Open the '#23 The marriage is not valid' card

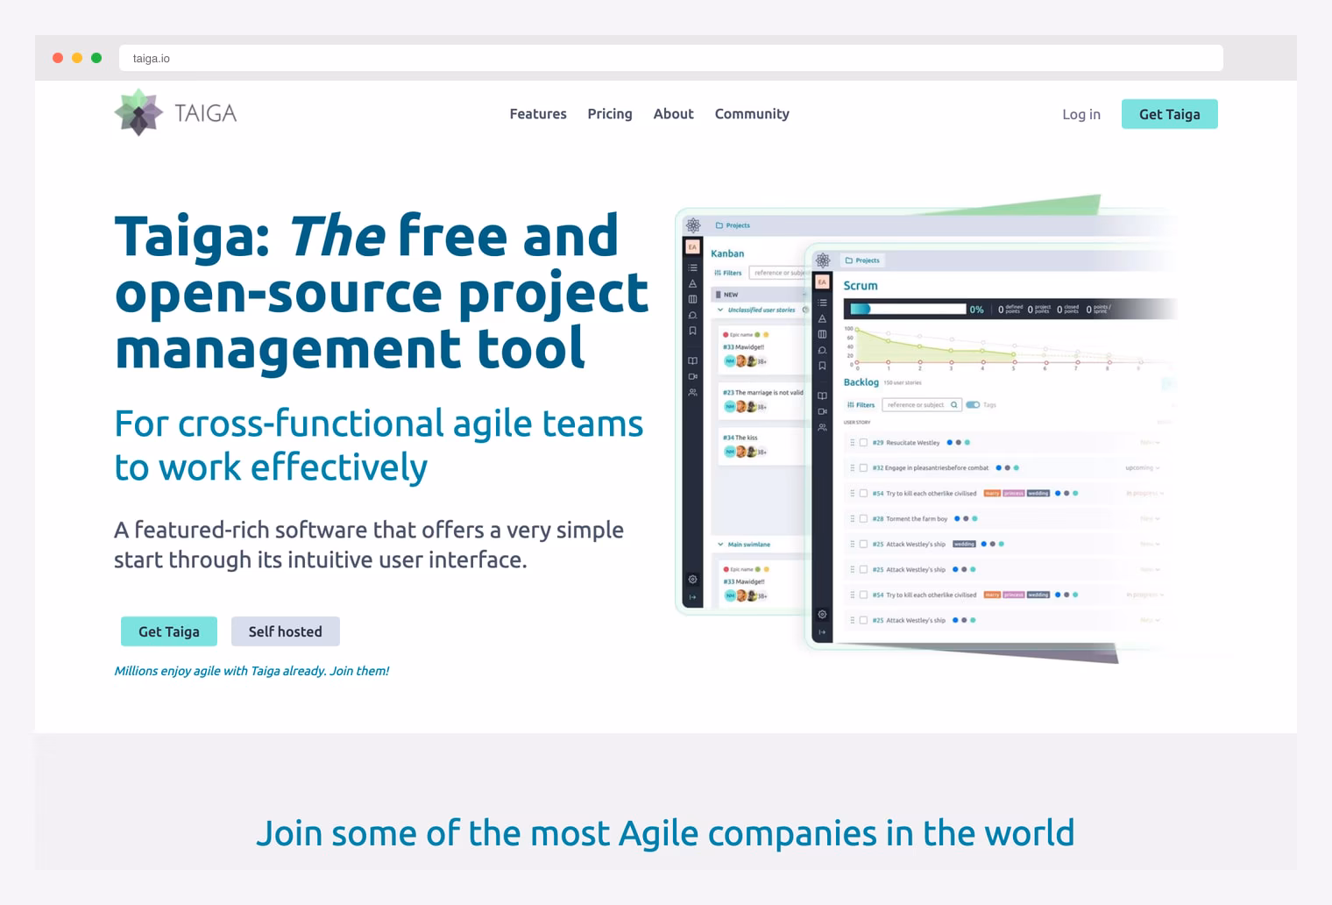point(761,400)
